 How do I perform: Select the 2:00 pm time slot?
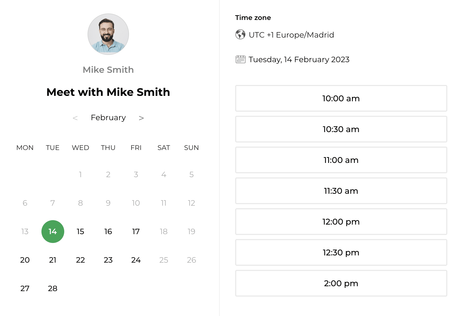341,283
